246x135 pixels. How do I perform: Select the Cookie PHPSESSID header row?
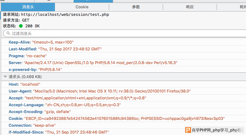pos(124,118)
